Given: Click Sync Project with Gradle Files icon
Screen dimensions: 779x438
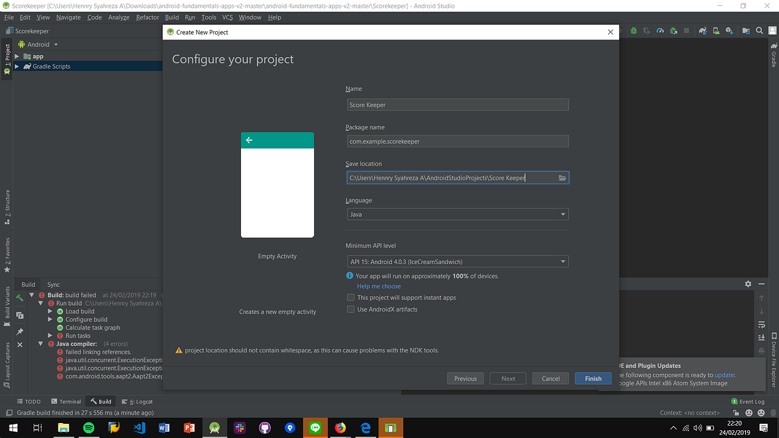Looking at the screenshot, I should 702,30.
